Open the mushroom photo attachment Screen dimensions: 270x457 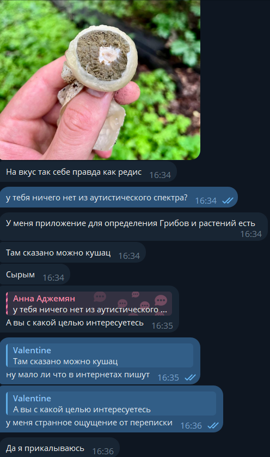100,80
